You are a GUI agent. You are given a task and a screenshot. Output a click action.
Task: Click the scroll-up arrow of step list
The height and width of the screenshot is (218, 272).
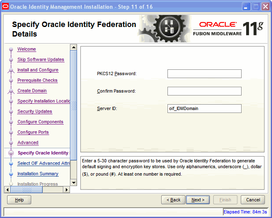coord(74,47)
